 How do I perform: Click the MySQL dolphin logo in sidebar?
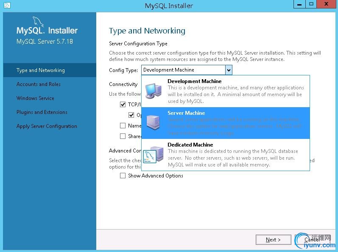pos(38,22)
